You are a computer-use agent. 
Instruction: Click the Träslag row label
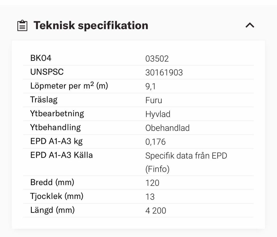[x=44, y=100]
